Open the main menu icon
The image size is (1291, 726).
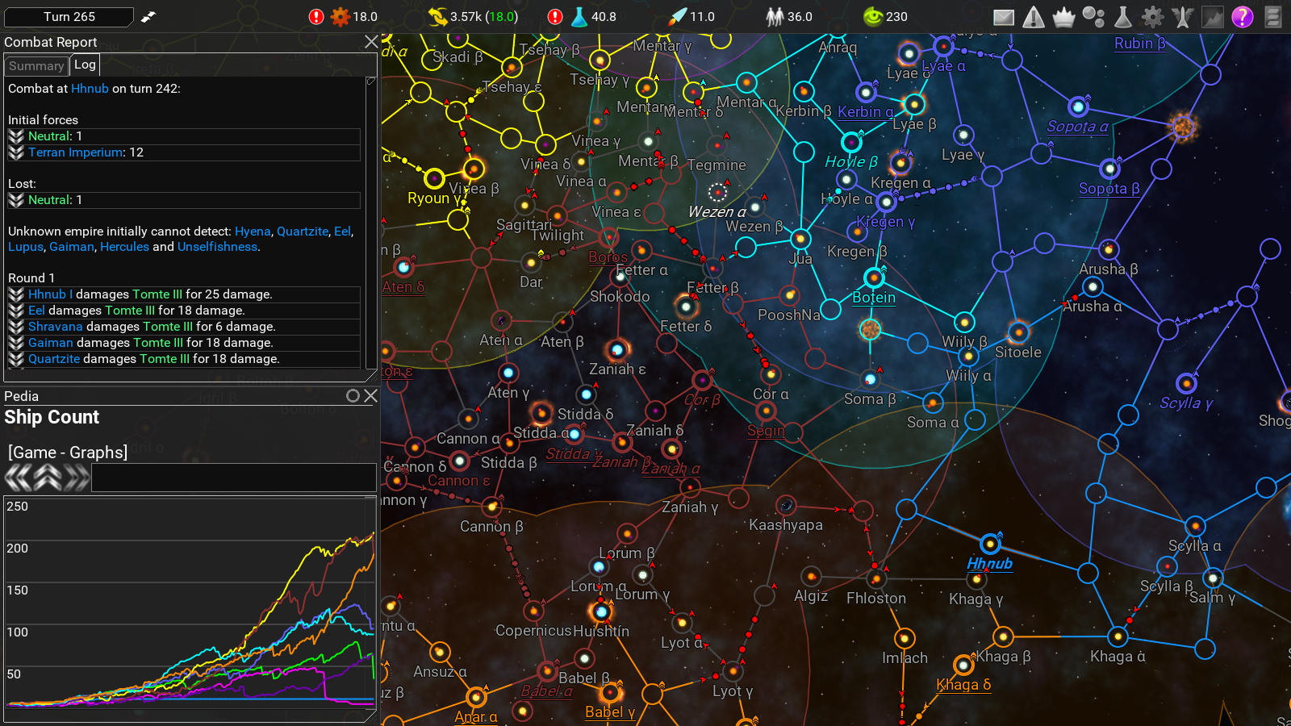coord(1273,17)
